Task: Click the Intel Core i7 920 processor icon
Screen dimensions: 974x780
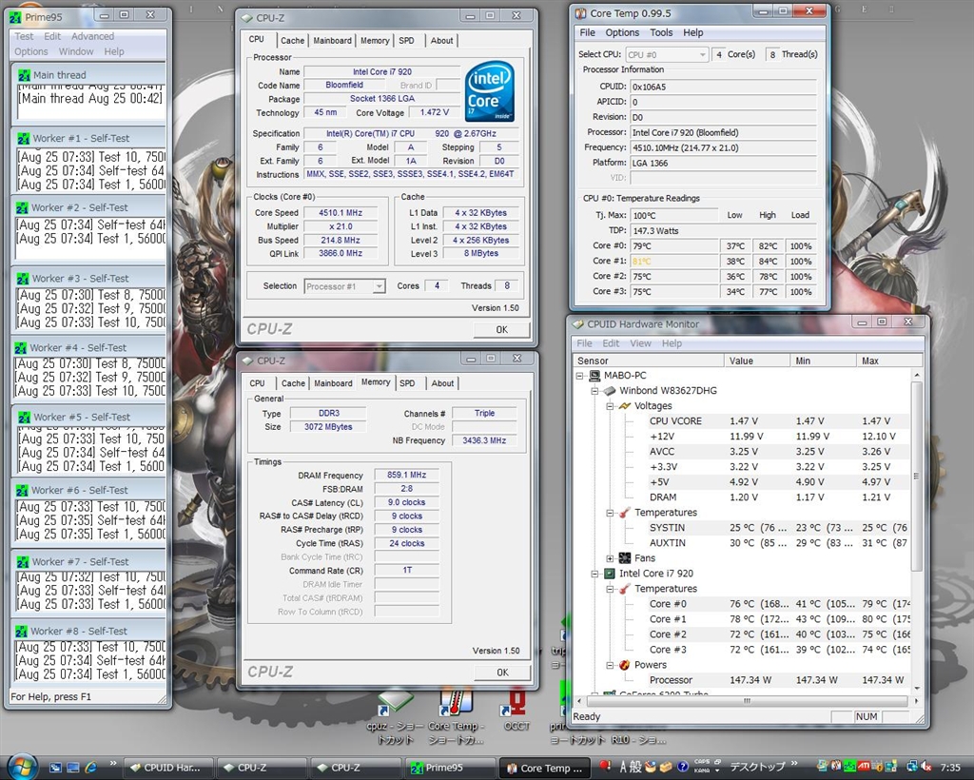Action: (610, 574)
